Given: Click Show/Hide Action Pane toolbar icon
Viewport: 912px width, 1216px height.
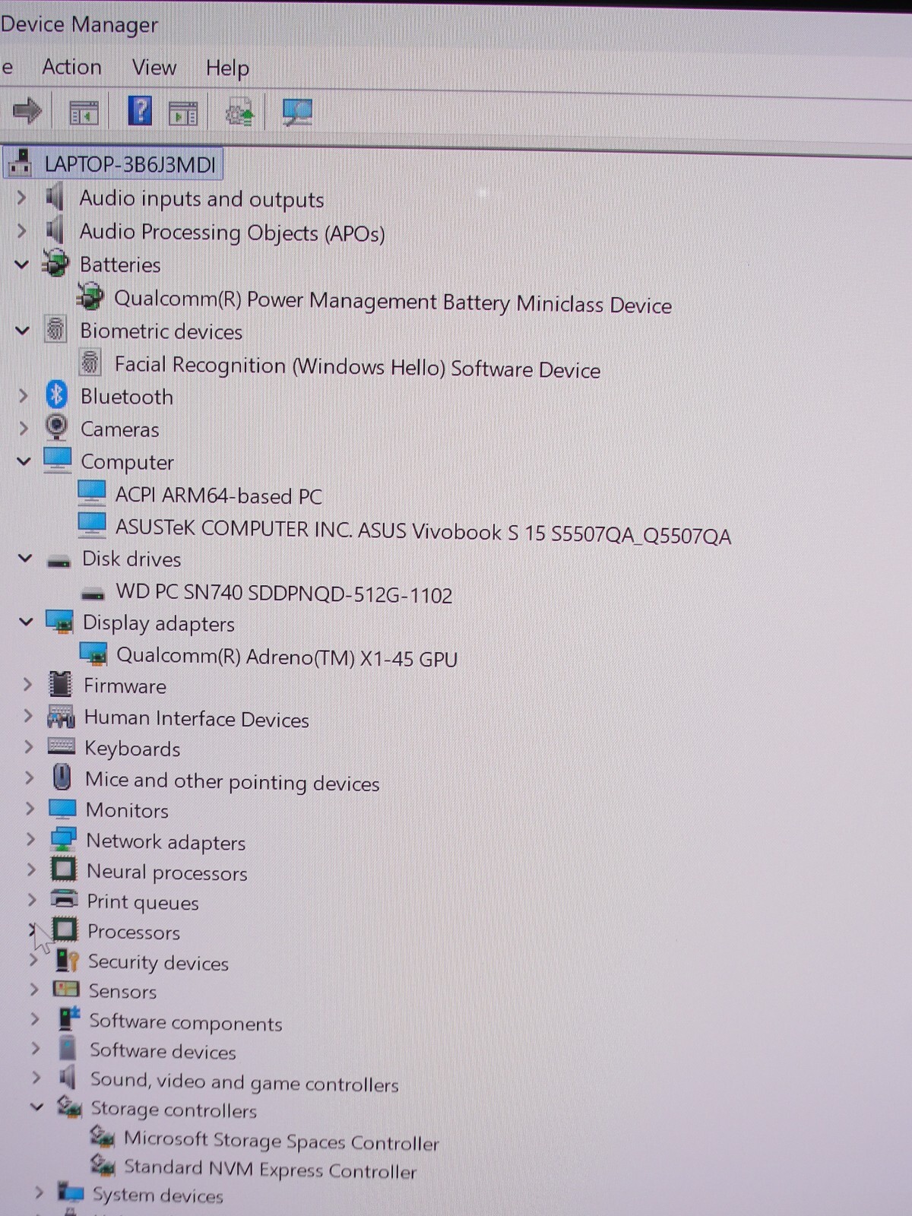Looking at the screenshot, I should [182, 114].
